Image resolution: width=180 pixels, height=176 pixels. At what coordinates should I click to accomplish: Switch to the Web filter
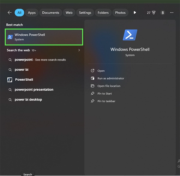pos(69,13)
